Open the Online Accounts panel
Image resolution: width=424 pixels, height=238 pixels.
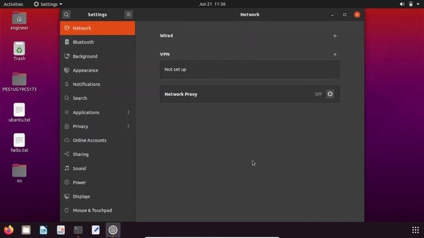pyautogui.click(x=97, y=140)
